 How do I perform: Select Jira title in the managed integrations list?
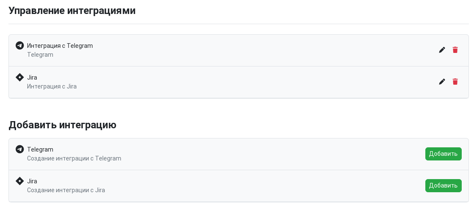[32, 77]
